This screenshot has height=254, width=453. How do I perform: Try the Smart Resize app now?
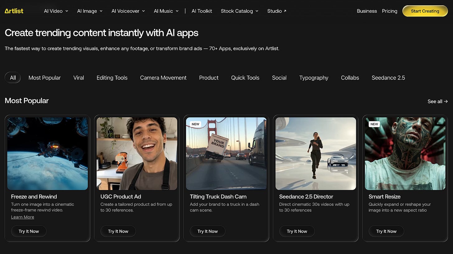point(386,231)
